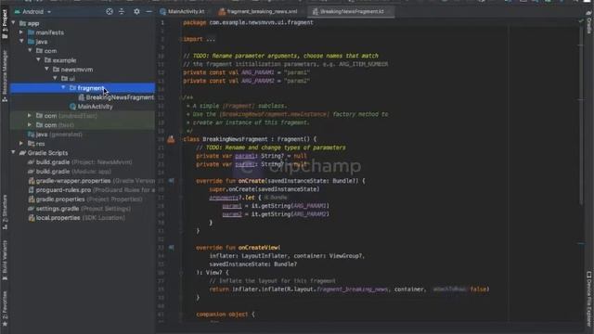Click the inspection checkmark at editor top right
This screenshot has height=334, width=594.
click(581, 20)
